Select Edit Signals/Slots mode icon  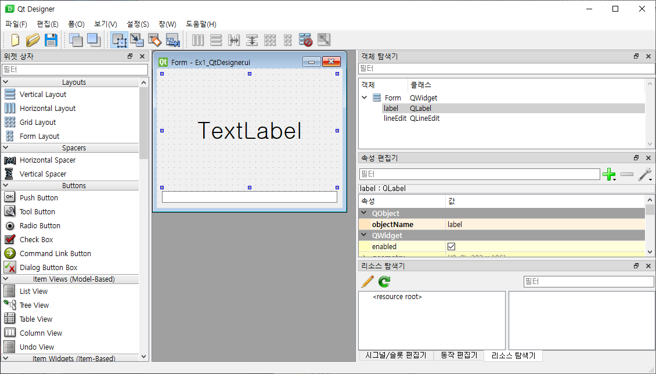pos(137,40)
